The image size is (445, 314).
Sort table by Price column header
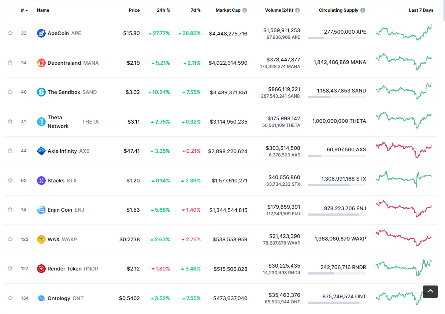pos(134,10)
